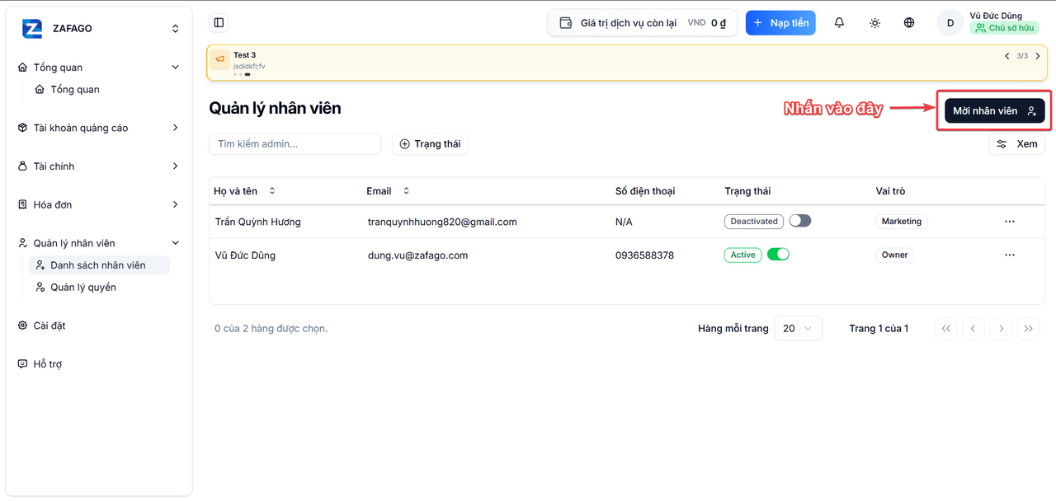Open language selector globe icon
The image size is (1056, 501).
(x=909, y=23)
